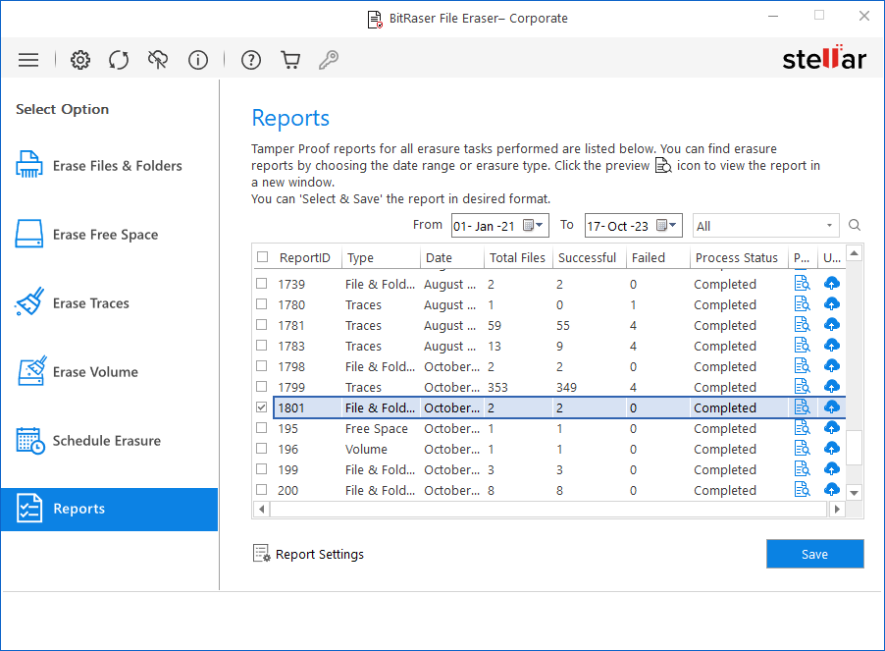This screenshot has width=885, height=651.
Task: Open the settings gear
Action: 80,60
